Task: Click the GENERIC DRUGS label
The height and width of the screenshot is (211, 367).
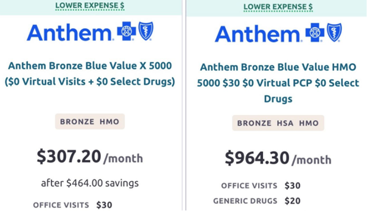Action: (245, 201)
